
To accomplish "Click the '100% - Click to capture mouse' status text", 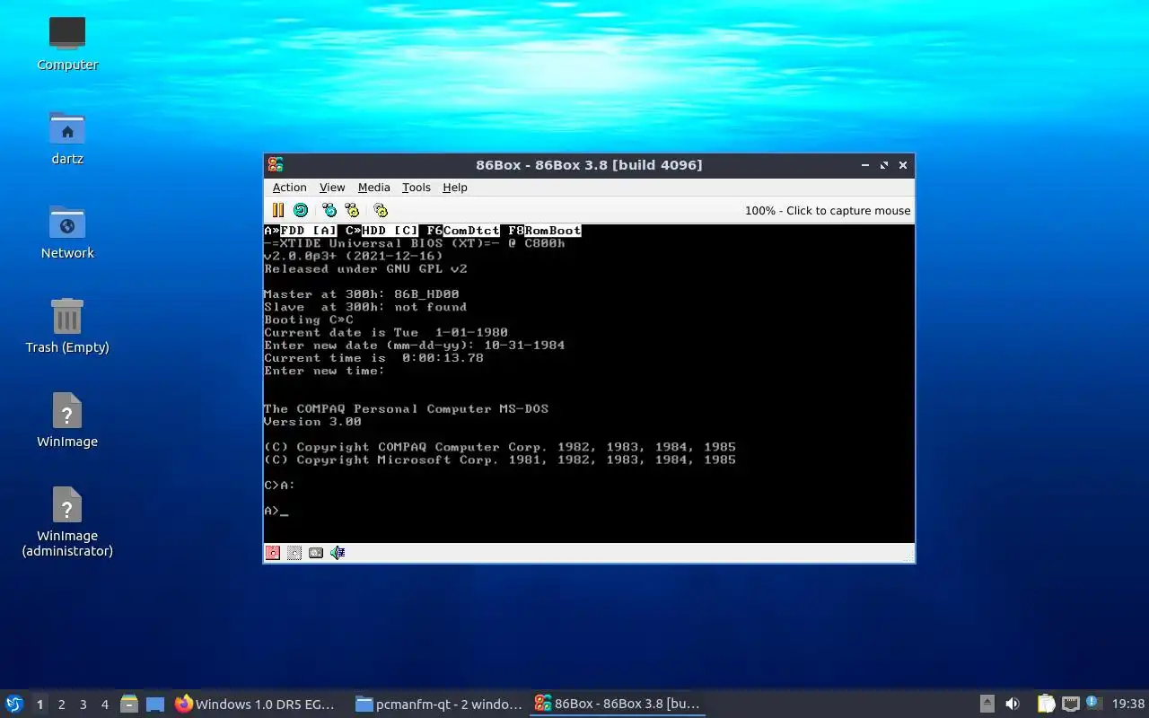I will (x=828, y=211).
